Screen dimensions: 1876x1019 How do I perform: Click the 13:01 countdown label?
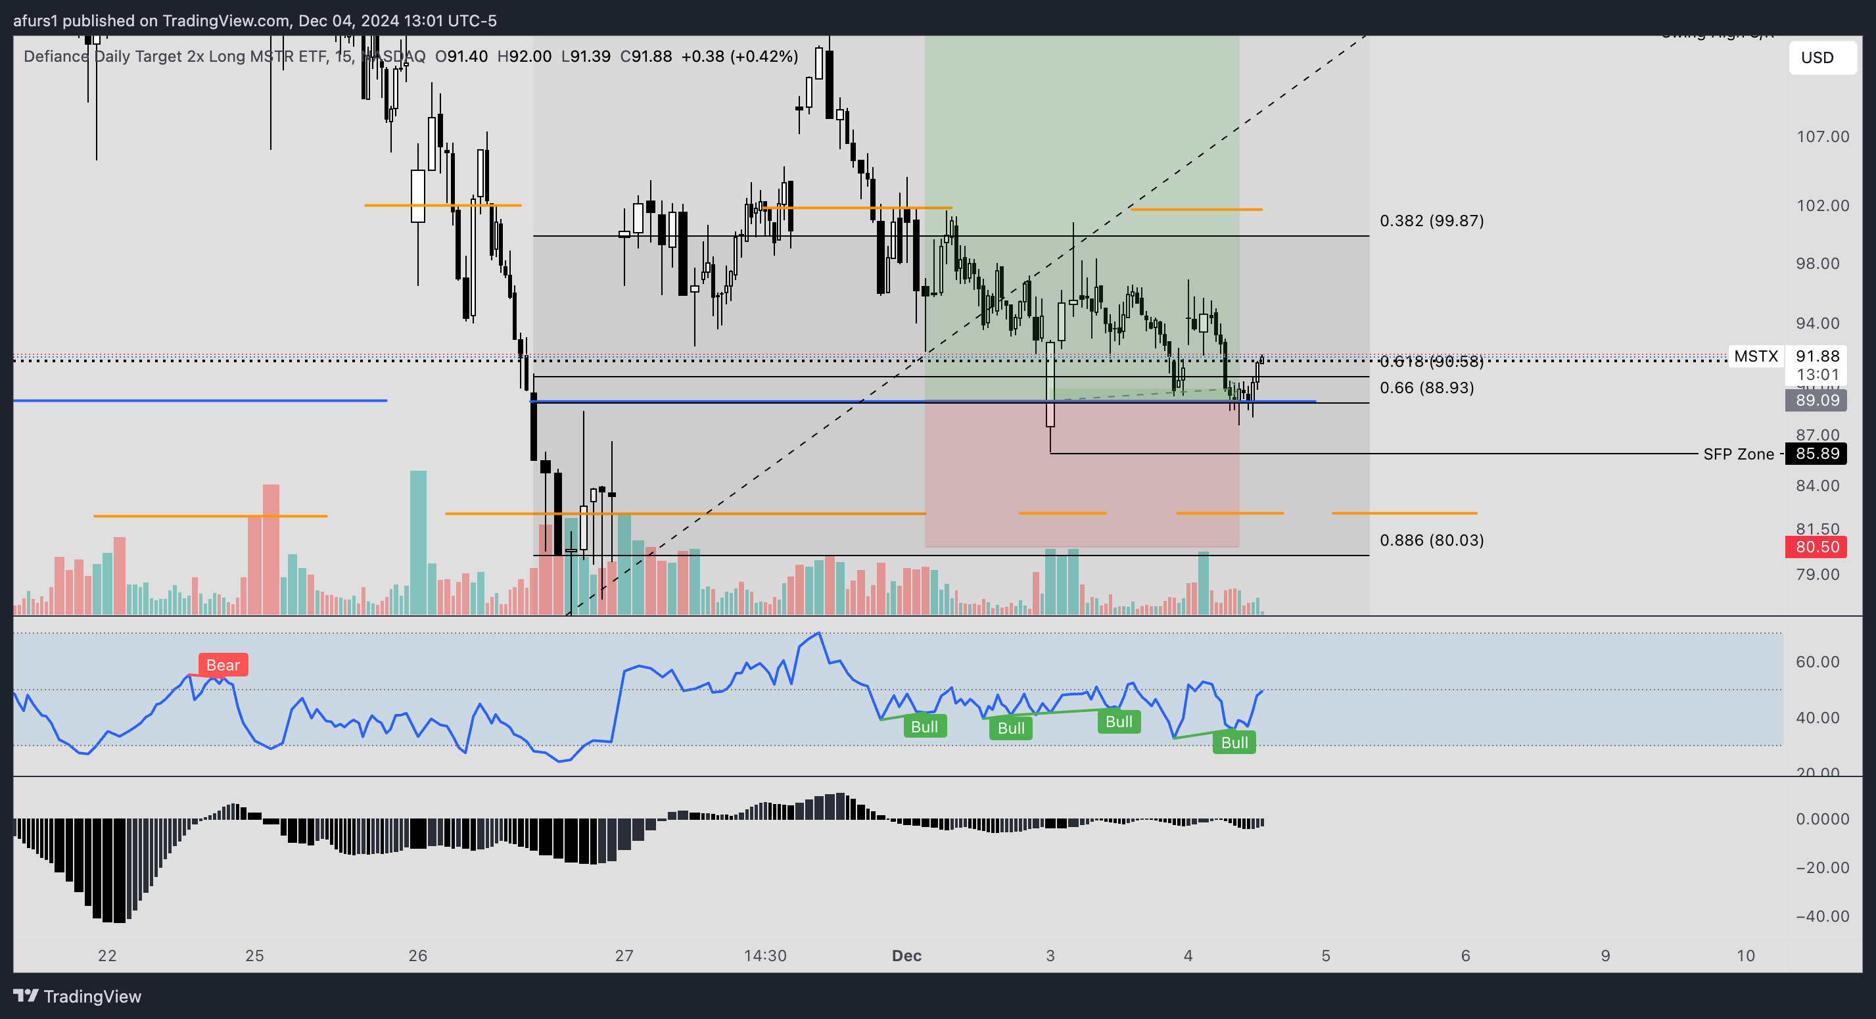[1817, 374]
